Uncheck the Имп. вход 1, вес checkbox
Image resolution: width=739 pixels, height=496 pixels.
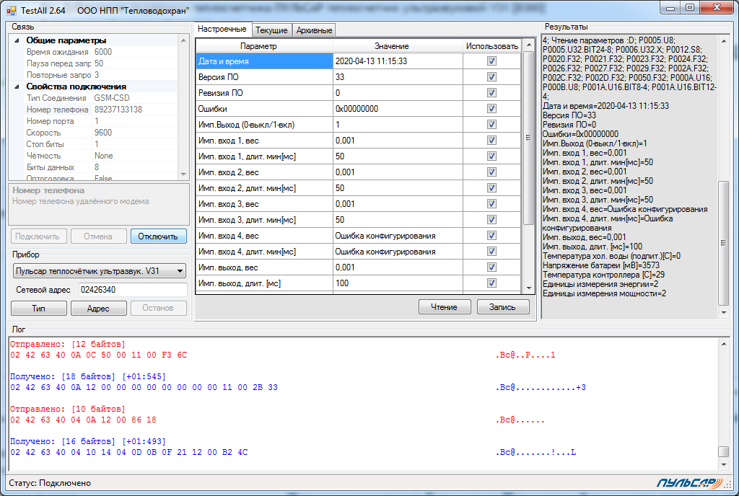coord(491,141)
